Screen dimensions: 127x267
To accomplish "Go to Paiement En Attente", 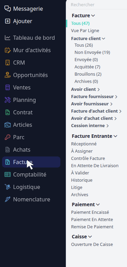I will click(92, 219).
